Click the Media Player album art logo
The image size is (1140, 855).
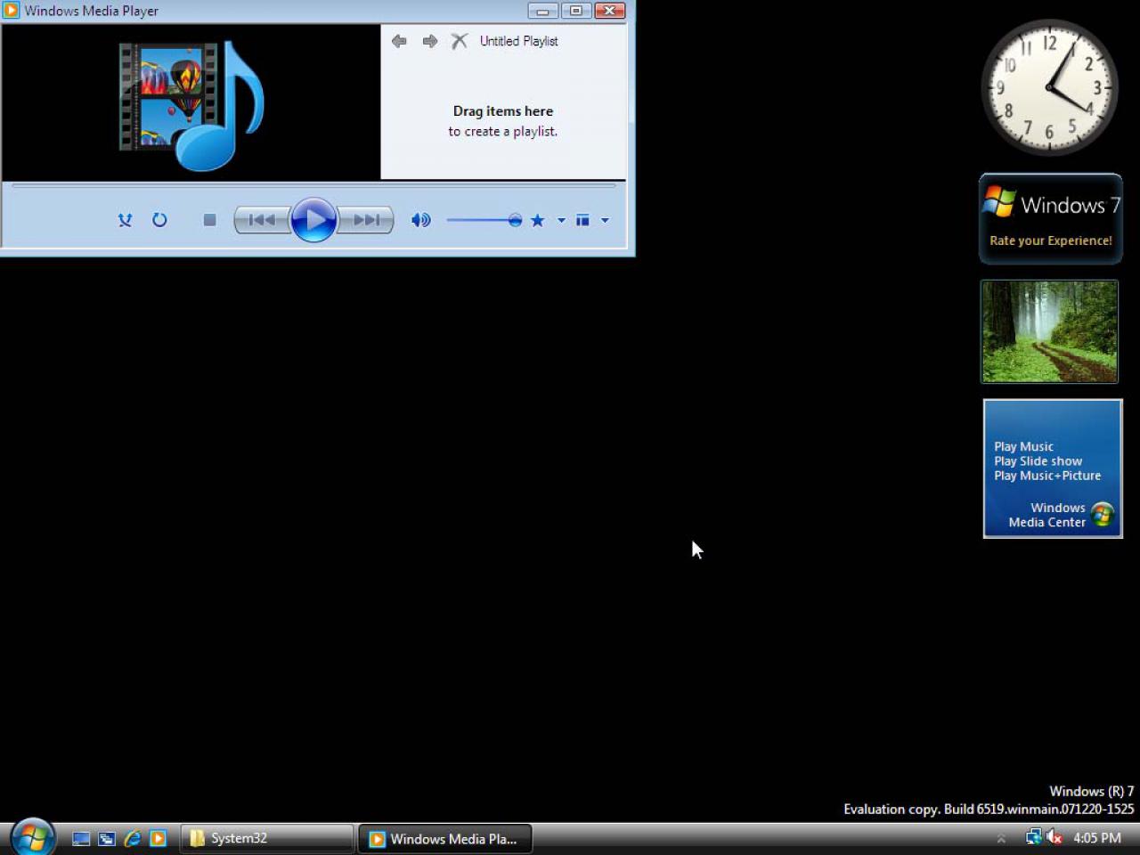(191, 104)
